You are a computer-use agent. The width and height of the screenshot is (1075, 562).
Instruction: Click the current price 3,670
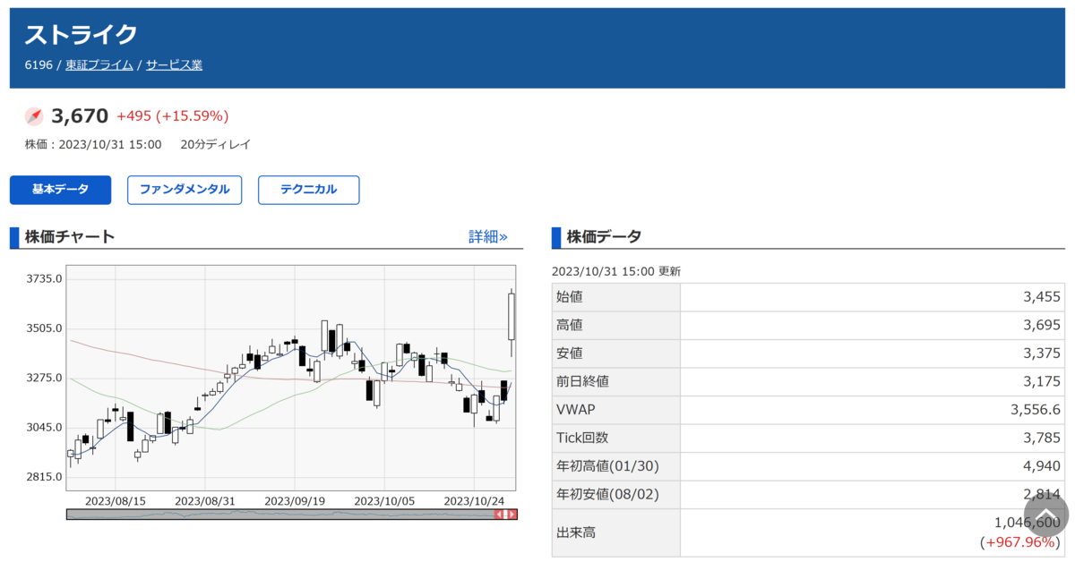[x=80, y=115]
